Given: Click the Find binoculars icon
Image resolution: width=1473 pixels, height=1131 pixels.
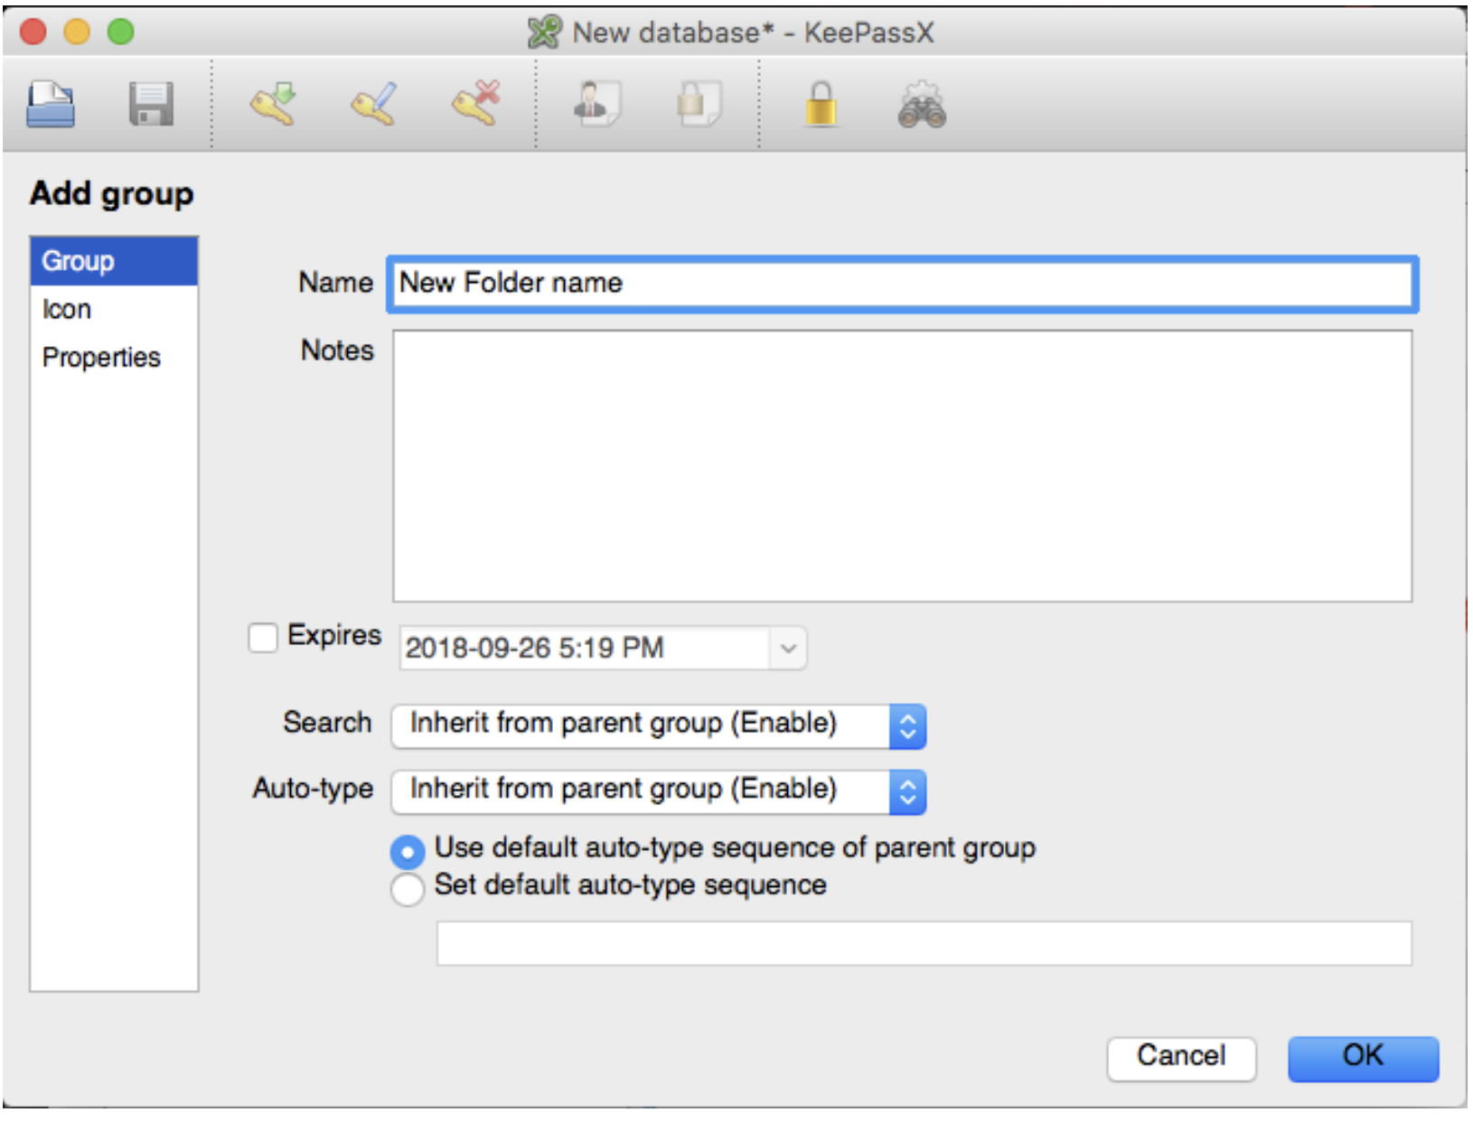Looking at the screenshot, I should click(x=921, y=106).
